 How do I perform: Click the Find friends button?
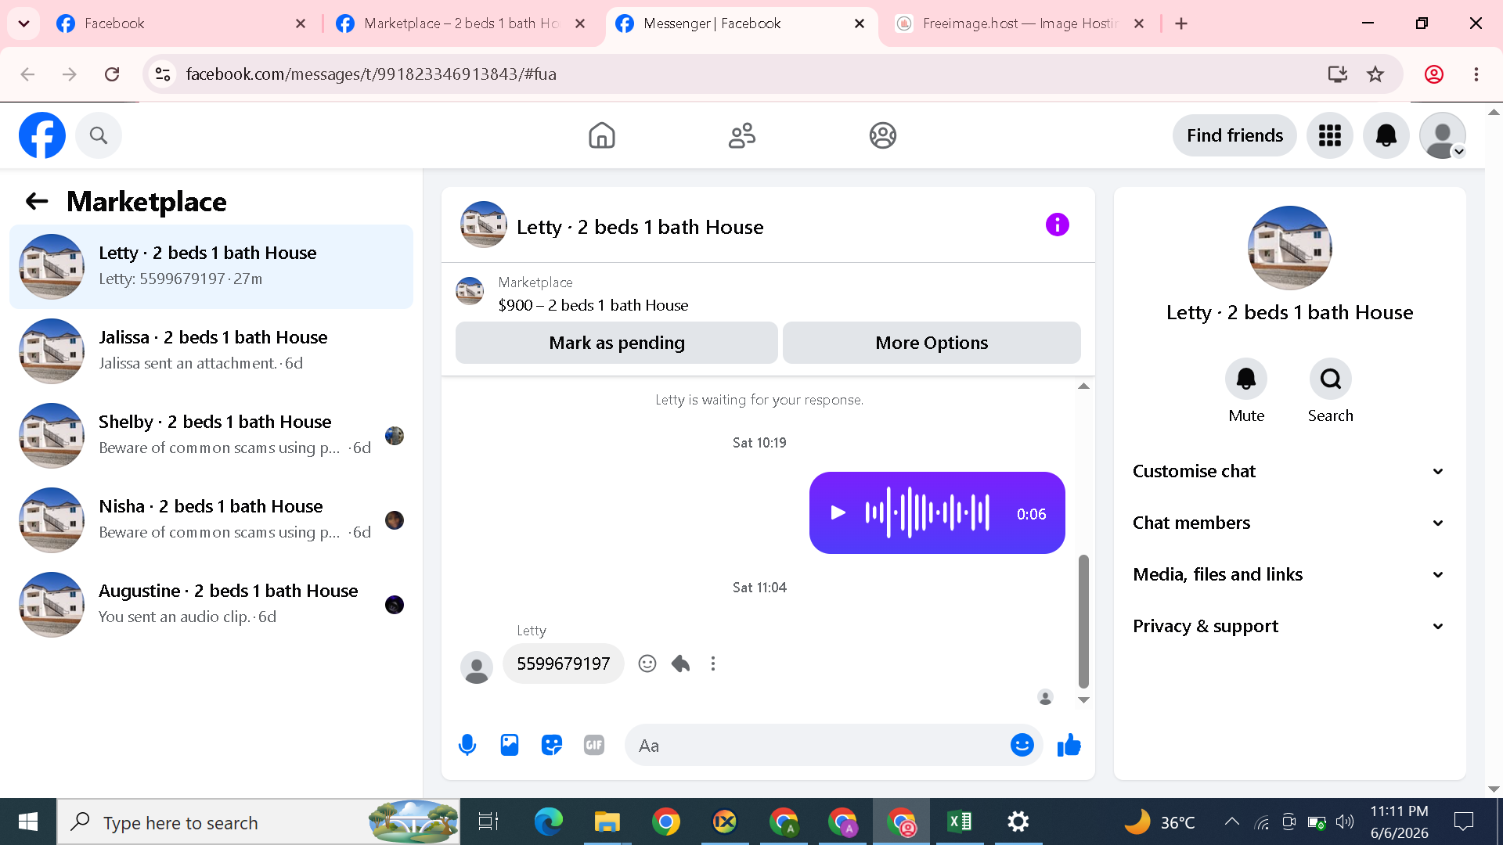tap(1234, 135)
